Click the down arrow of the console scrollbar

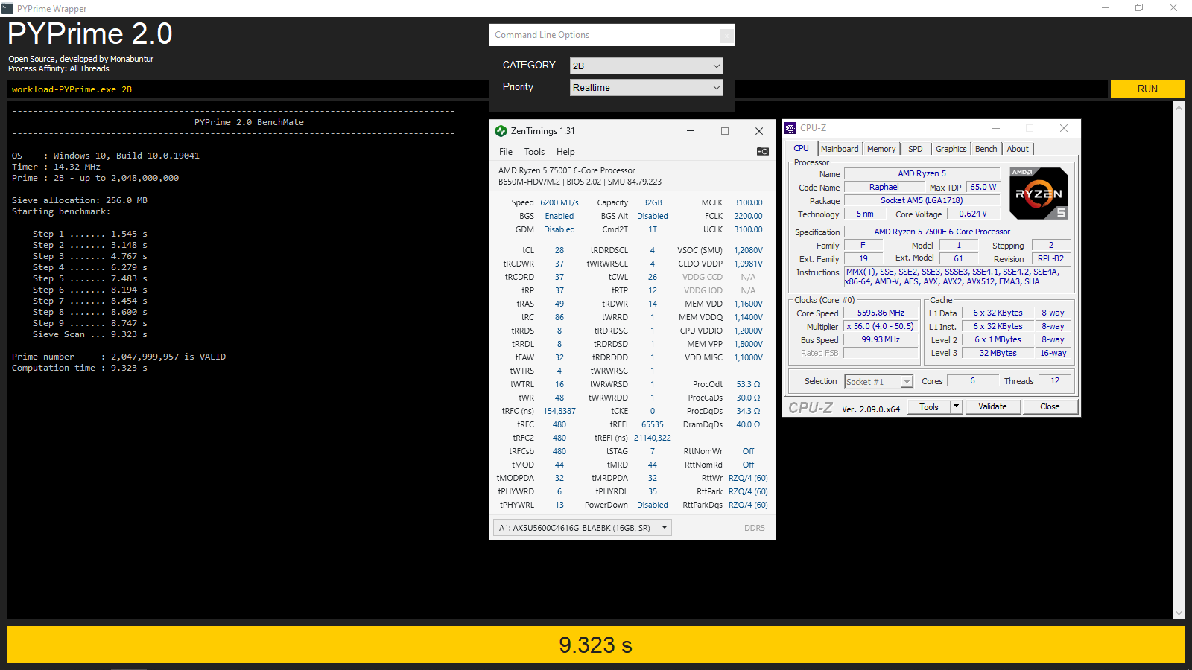point(1179,613)
